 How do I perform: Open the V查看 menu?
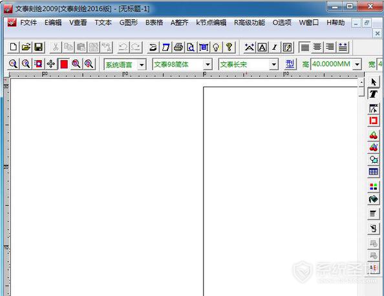pos(78,23)
